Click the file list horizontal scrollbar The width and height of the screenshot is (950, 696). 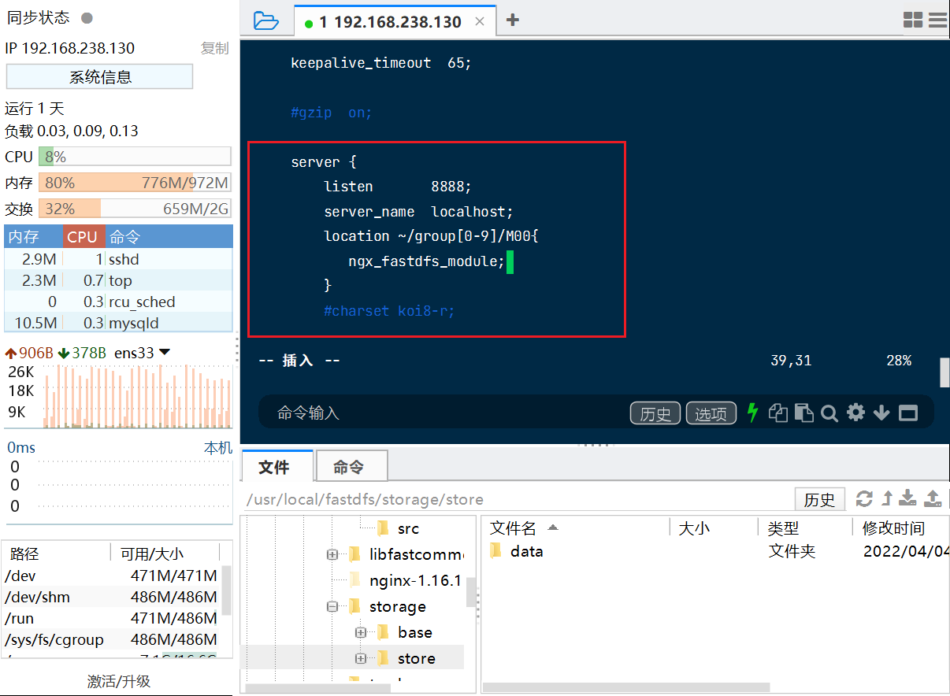click(x=625, y=687)
